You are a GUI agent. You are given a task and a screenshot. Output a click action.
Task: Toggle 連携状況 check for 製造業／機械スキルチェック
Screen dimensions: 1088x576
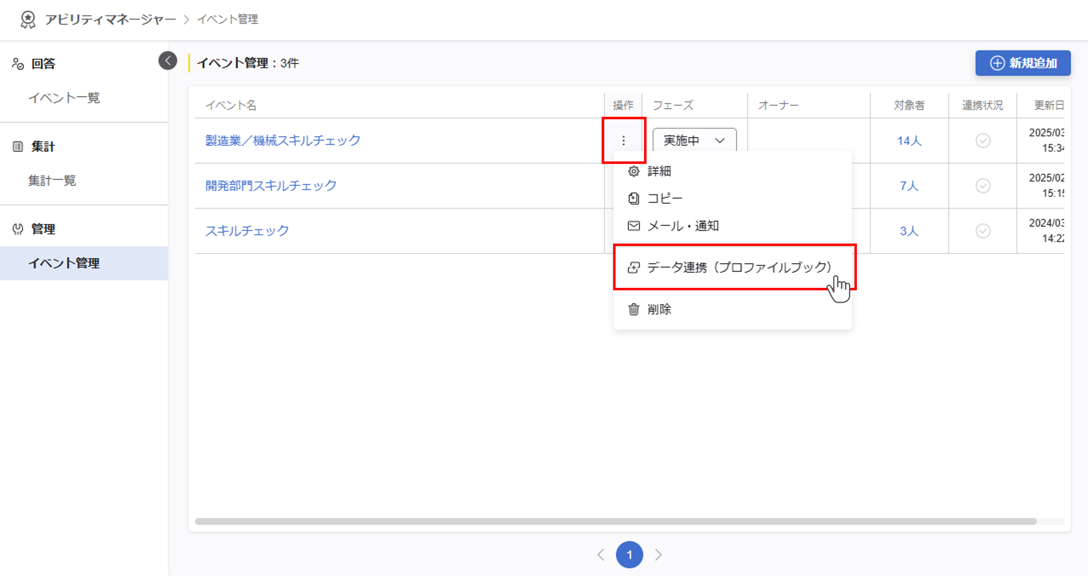(983, 141)
